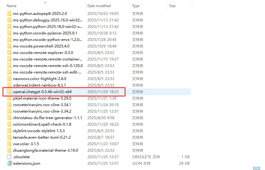The width and height of the screenshot is (265, 170).
Task: Select folder icon of ms-python.autopep8-2025.2.0
Action: click(10, 14)
